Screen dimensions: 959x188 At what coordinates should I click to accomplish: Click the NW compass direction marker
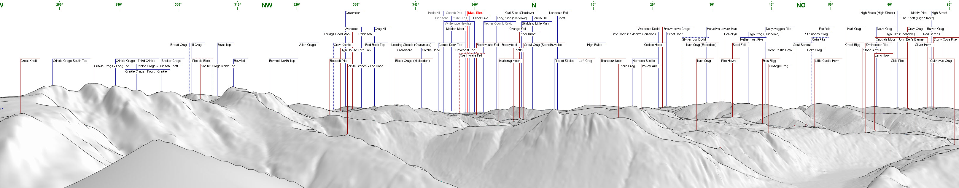pos(267,5)
